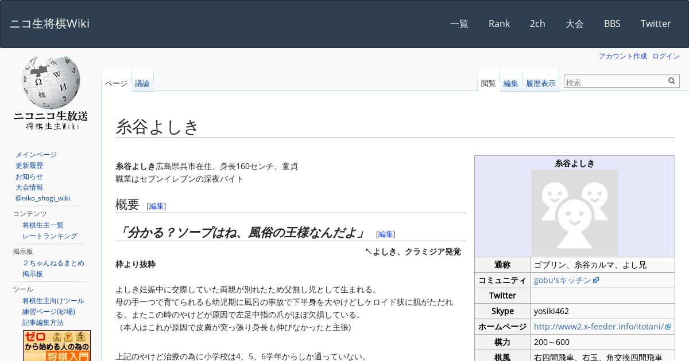Open the placeholder profile image in infobox

click(x=575, y=213)
